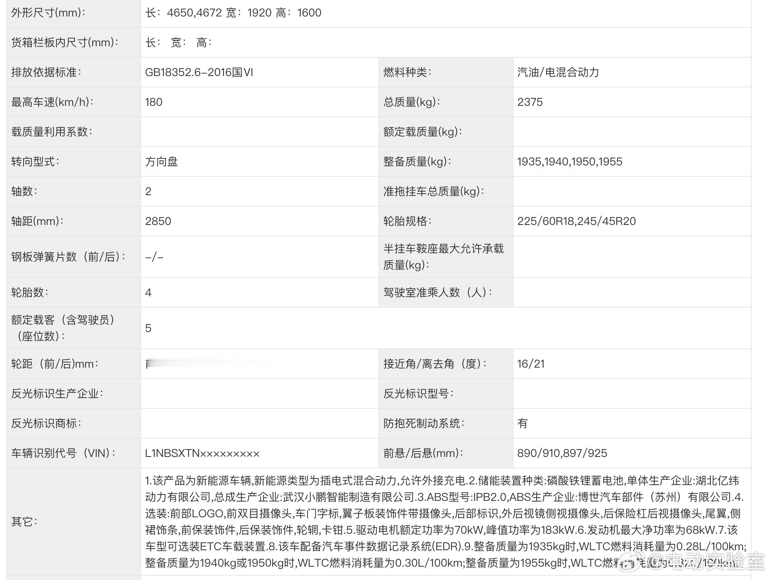Select the top speed value 180
The width and height of the screenshot is (772, 580).
(x=154, y=102)
